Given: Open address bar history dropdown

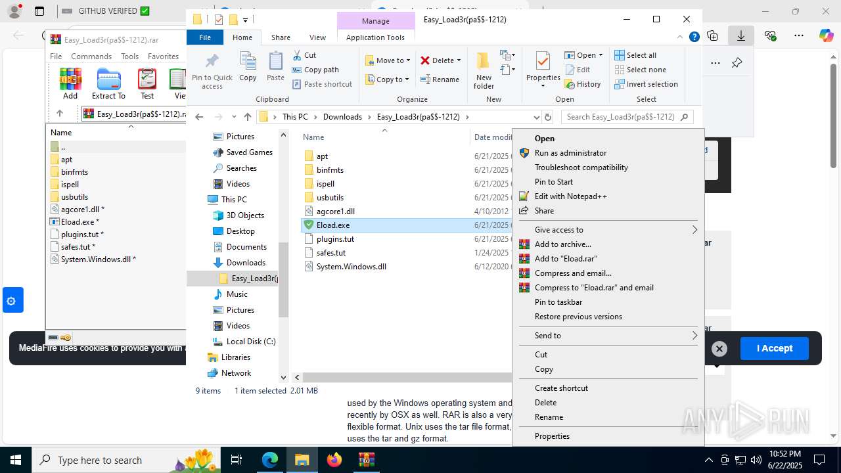Looking at the screenshot, I should click(x=537, y=117).
